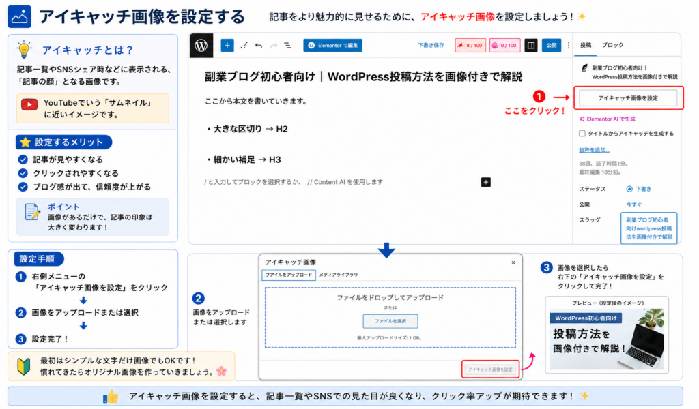Click the preview thumbnail image
The width and height of the screenshot is (699, 409).
point(606,339)
